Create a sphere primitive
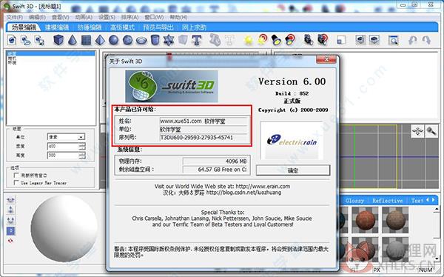Image resolution: width=444 pixels, height=277 pixels. point(114,40)
